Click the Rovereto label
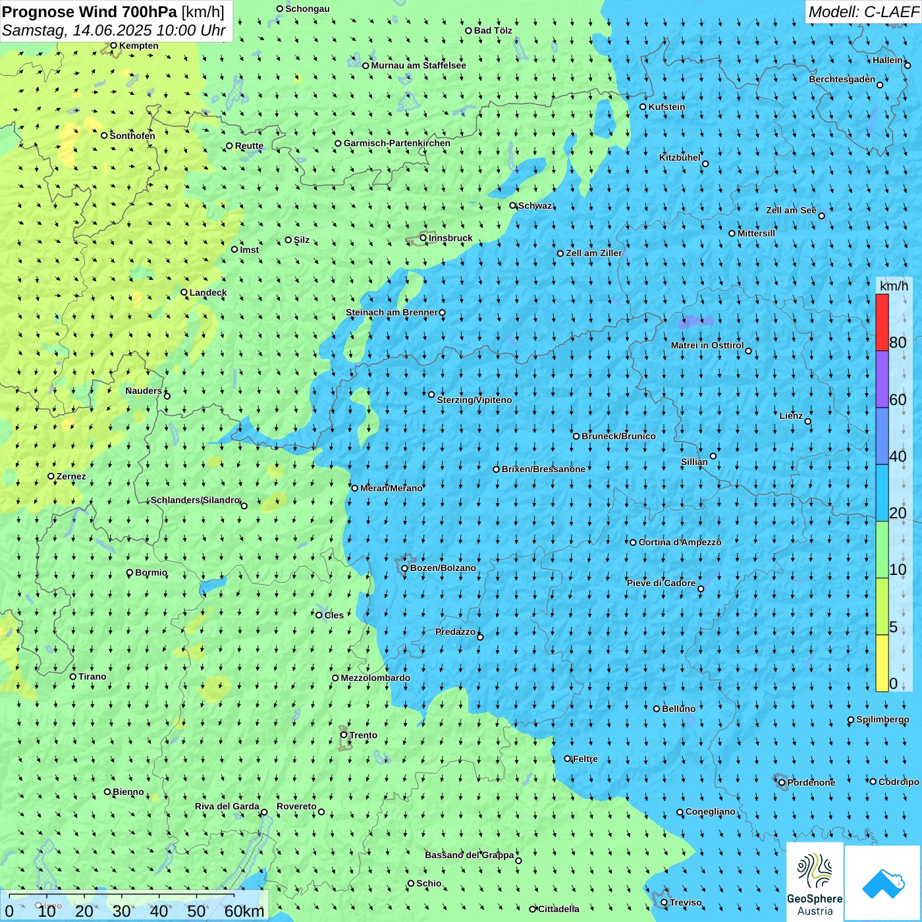This screenshot has width=922, height=922. (x=296, y=806)
